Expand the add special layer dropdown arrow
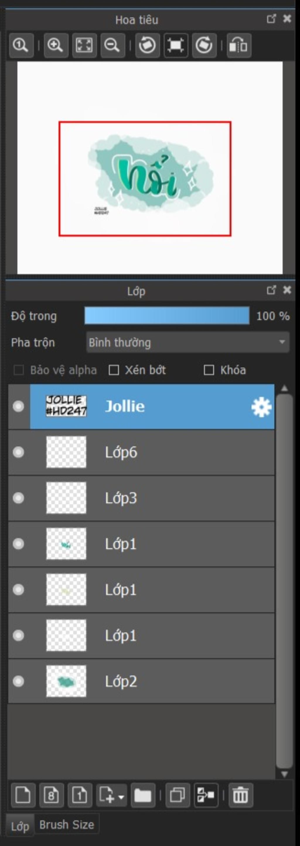 (121, 796)
